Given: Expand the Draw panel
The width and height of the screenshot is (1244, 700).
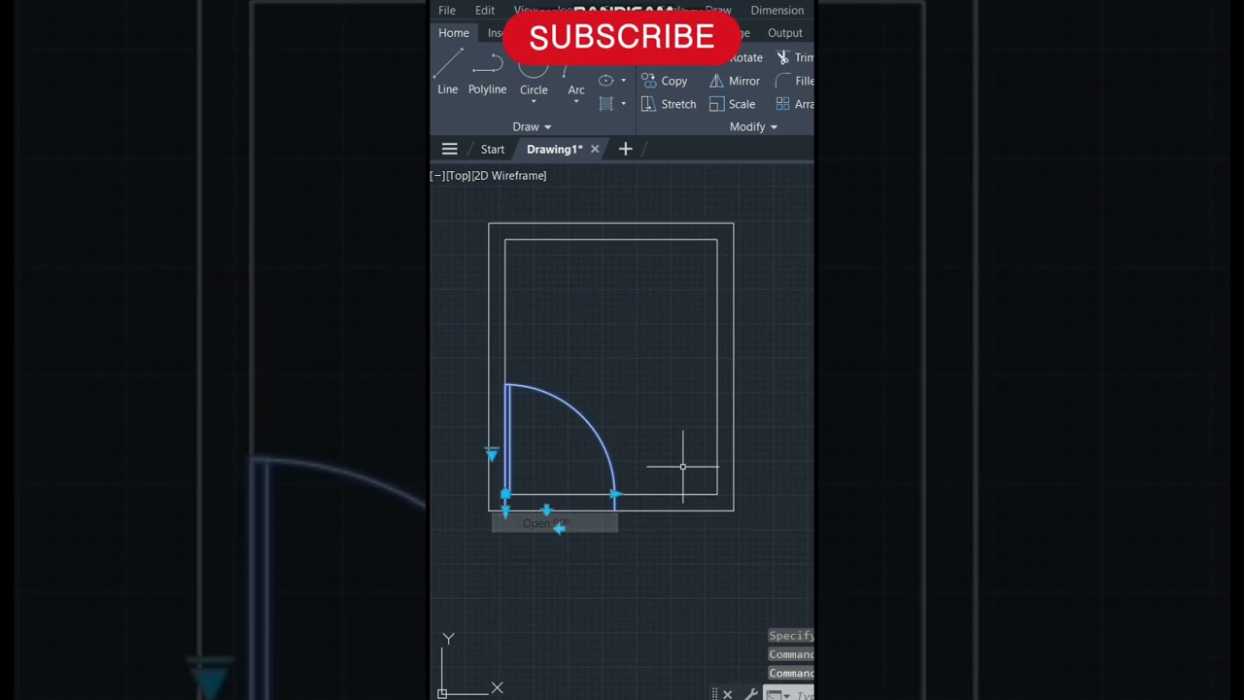Looking at the screenshot, I should [532, 126].
